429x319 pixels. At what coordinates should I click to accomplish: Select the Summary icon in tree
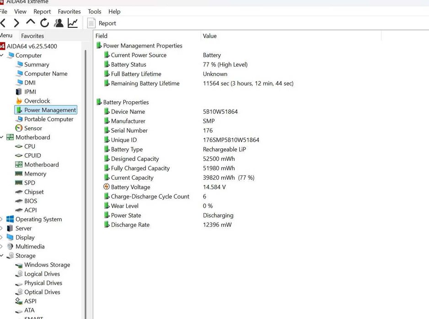[x=19, y=64]
